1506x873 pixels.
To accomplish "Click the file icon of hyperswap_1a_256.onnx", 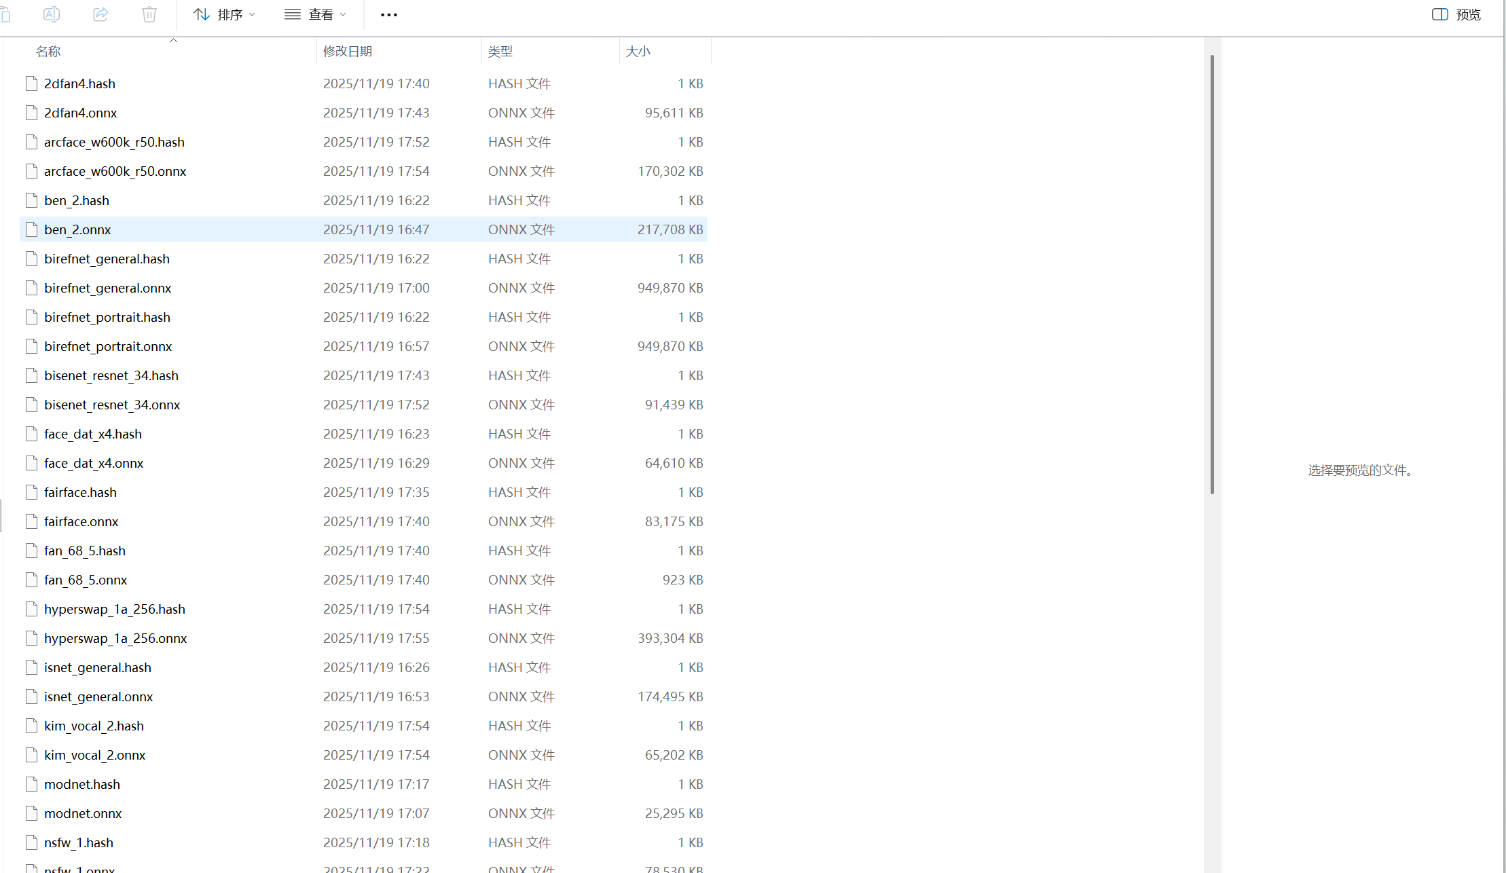I will click(x=31, y=638).
